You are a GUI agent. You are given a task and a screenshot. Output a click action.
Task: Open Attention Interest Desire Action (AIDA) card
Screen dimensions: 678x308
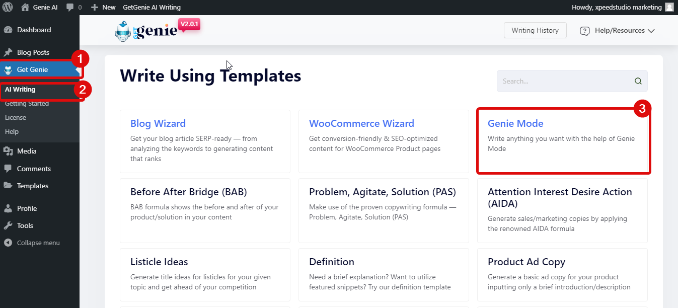coord(562,211)
